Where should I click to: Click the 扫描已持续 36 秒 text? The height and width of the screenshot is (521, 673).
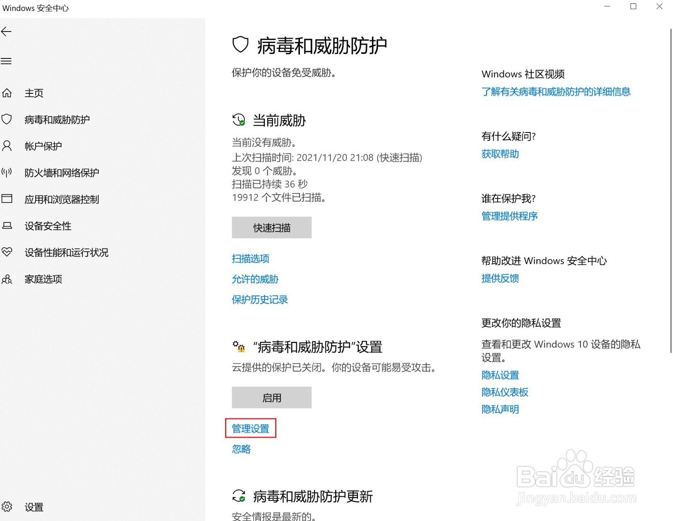click(270, 184)
